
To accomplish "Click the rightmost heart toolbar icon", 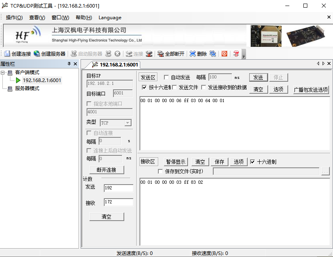I will (x=236, y=53).
